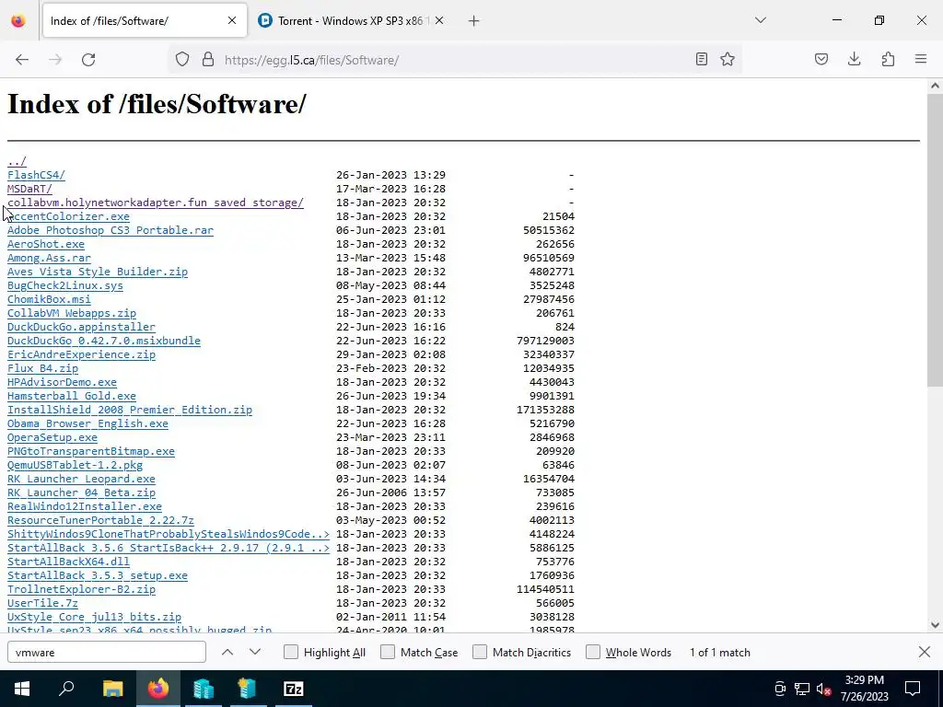Find next match arrow

[x=255, y=653]
